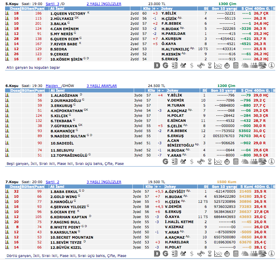Open the binoculars icon under race 5
The image size is (280, 260).
pos(201,65)
